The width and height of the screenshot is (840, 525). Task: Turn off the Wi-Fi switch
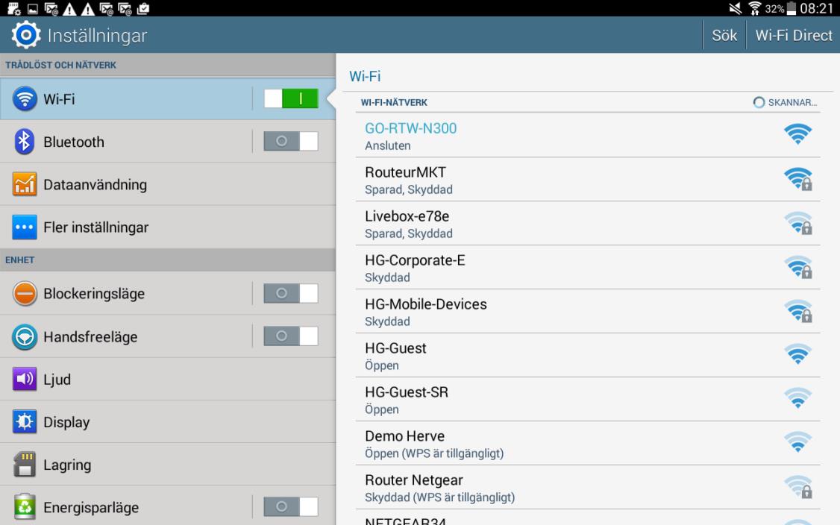pos(291,98)
